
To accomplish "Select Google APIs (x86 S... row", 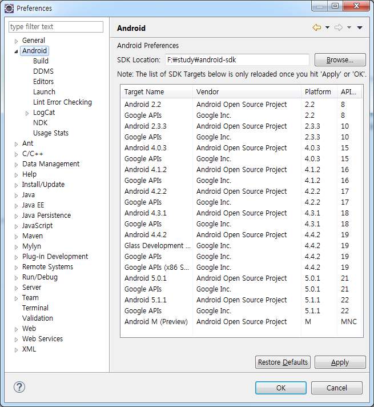I will point(241,268).
